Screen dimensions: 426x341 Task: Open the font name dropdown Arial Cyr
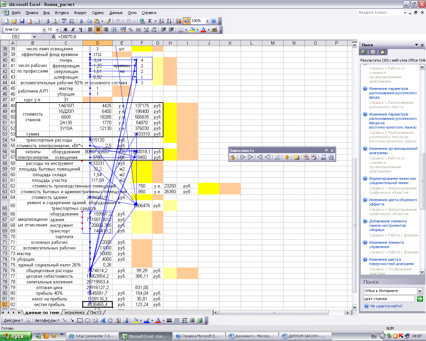click(44, 30)
